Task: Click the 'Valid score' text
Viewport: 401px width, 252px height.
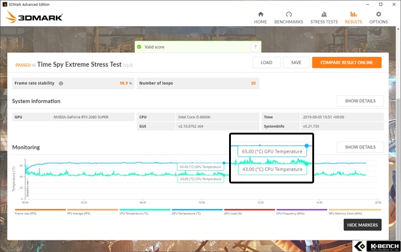Action: click(154, 47)
